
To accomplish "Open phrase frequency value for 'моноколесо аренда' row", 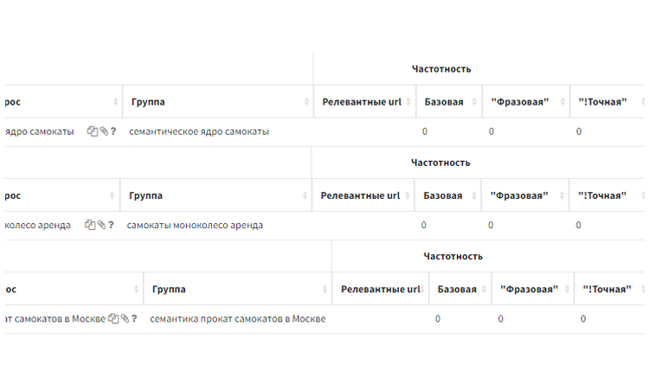I will 490,225.
